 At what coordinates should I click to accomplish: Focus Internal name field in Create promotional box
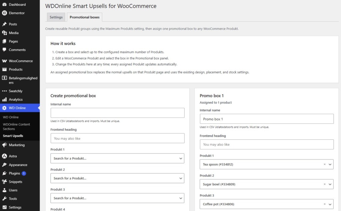point(118,113)
